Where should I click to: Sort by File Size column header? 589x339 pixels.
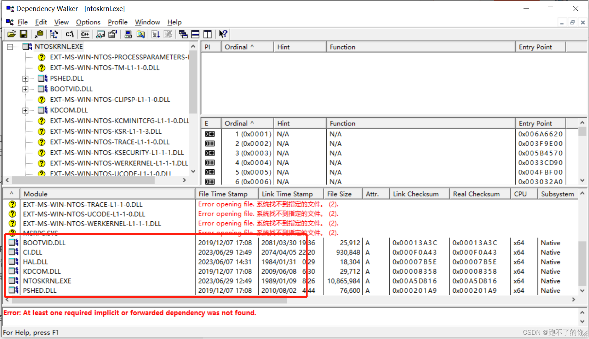(343, 194)
